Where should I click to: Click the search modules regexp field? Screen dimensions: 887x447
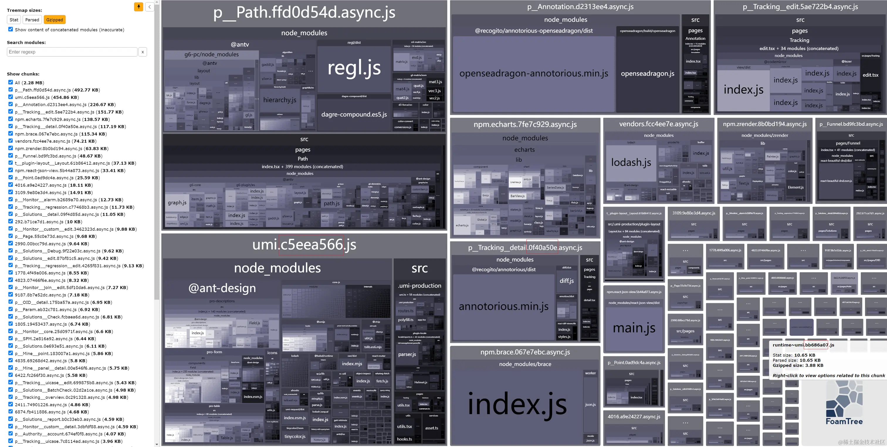pos(72,52)
